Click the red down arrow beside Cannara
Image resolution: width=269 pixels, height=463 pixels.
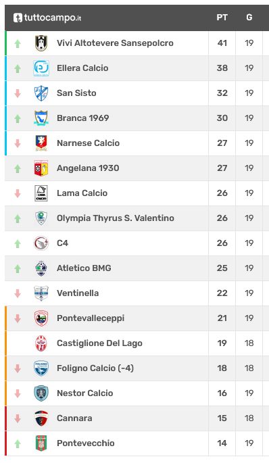(x=18, y=418)
